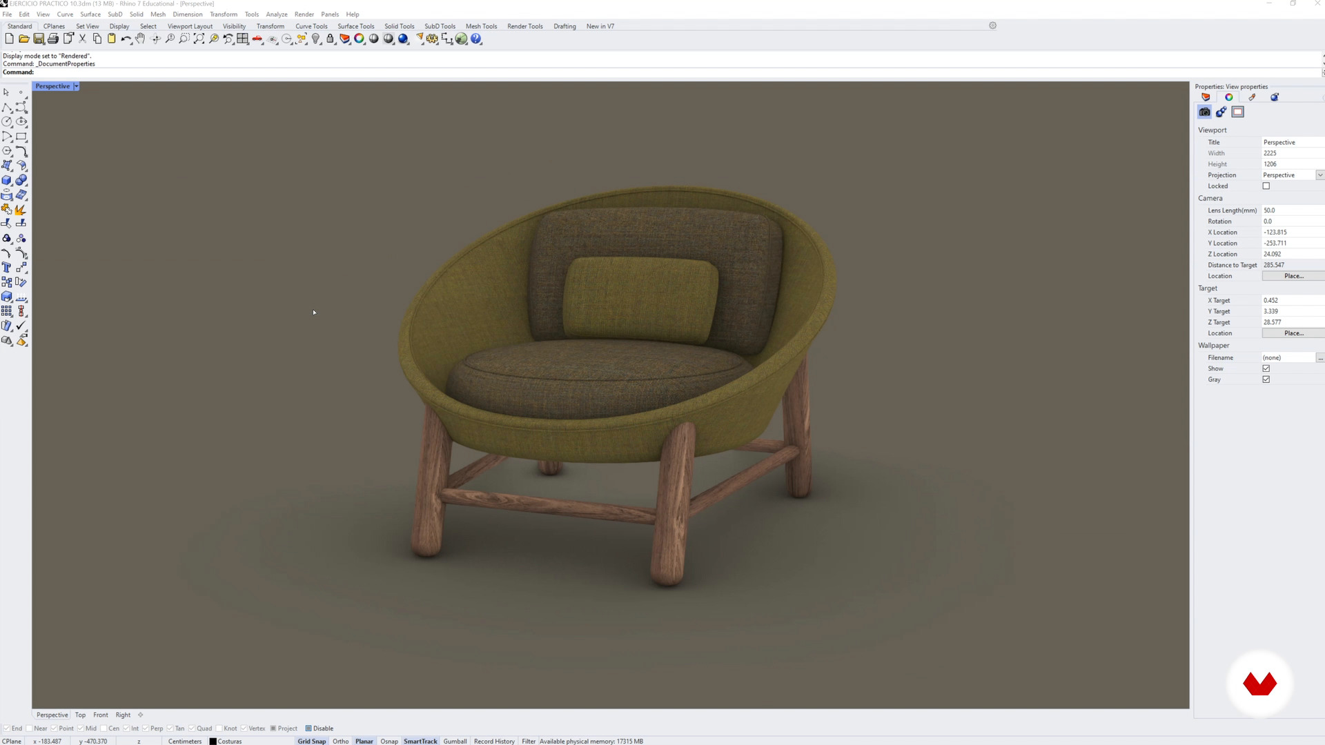Open the Perspective viewport title dropdown arrow
This screenshot has width=1325, height=745.
click(x=76, y=86)
